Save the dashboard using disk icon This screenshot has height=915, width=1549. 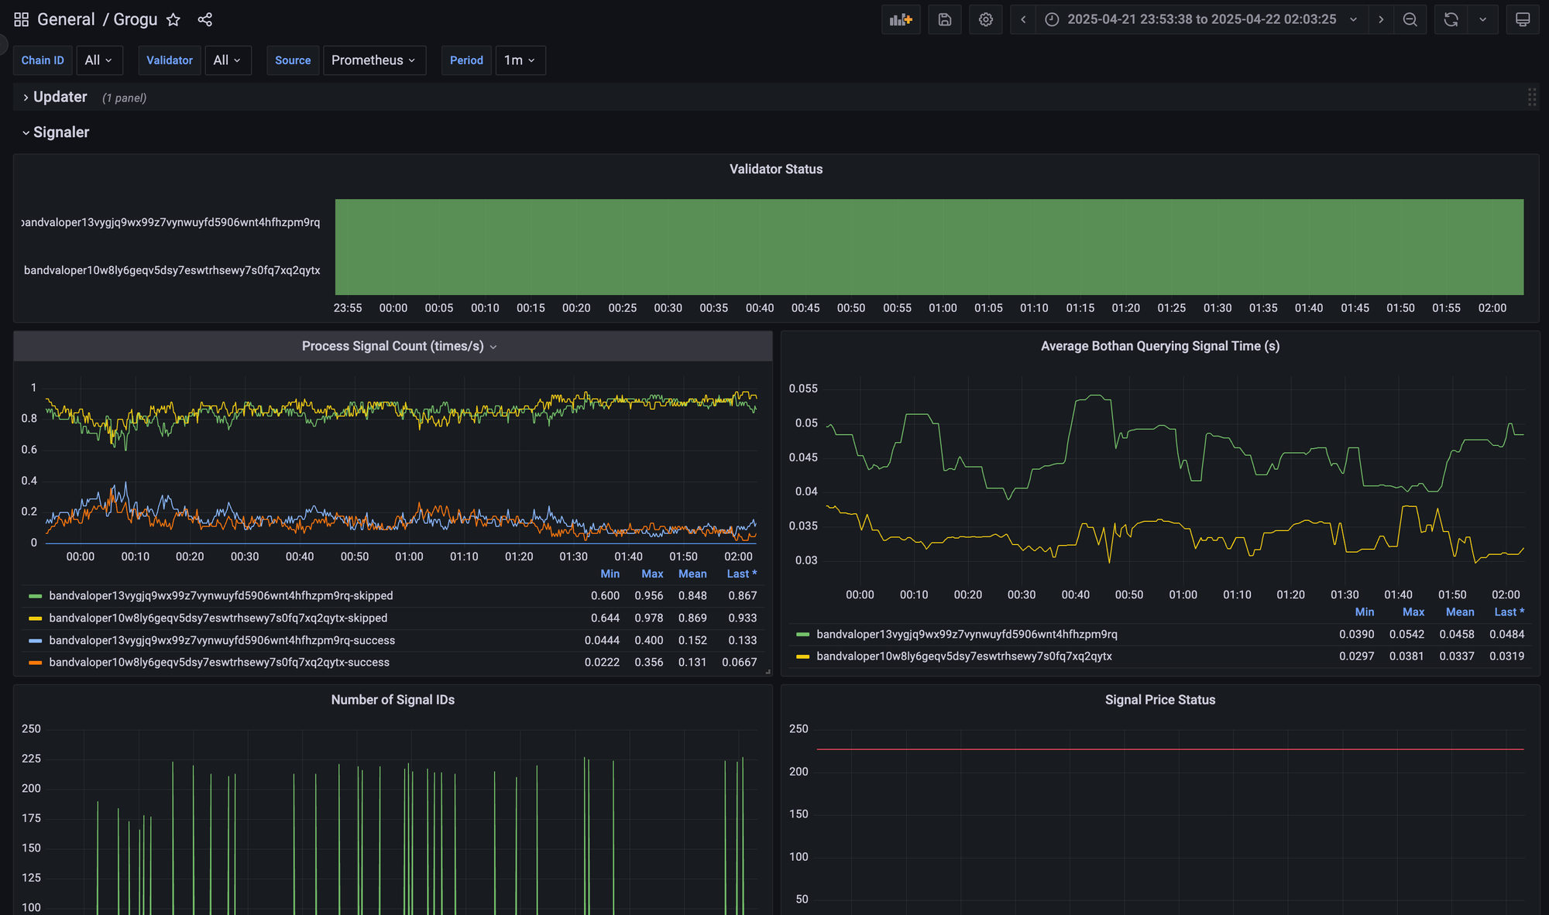[944, 19]
